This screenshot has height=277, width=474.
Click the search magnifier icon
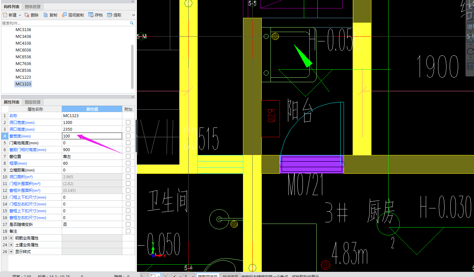(132, 23)
